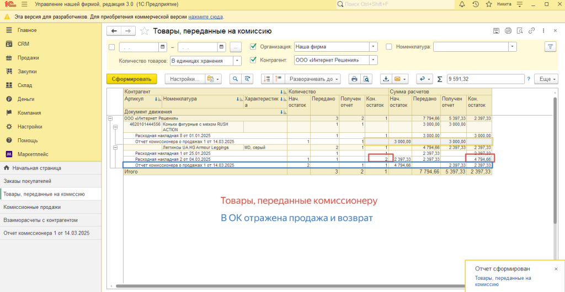Open service settings icon beside Никита

(519, 4)
